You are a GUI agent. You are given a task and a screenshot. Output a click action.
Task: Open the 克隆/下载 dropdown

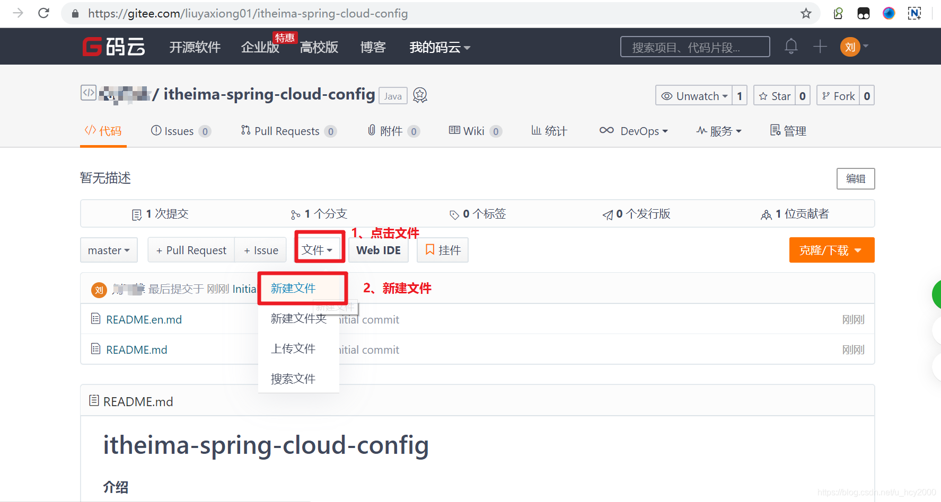coord(831,250)
